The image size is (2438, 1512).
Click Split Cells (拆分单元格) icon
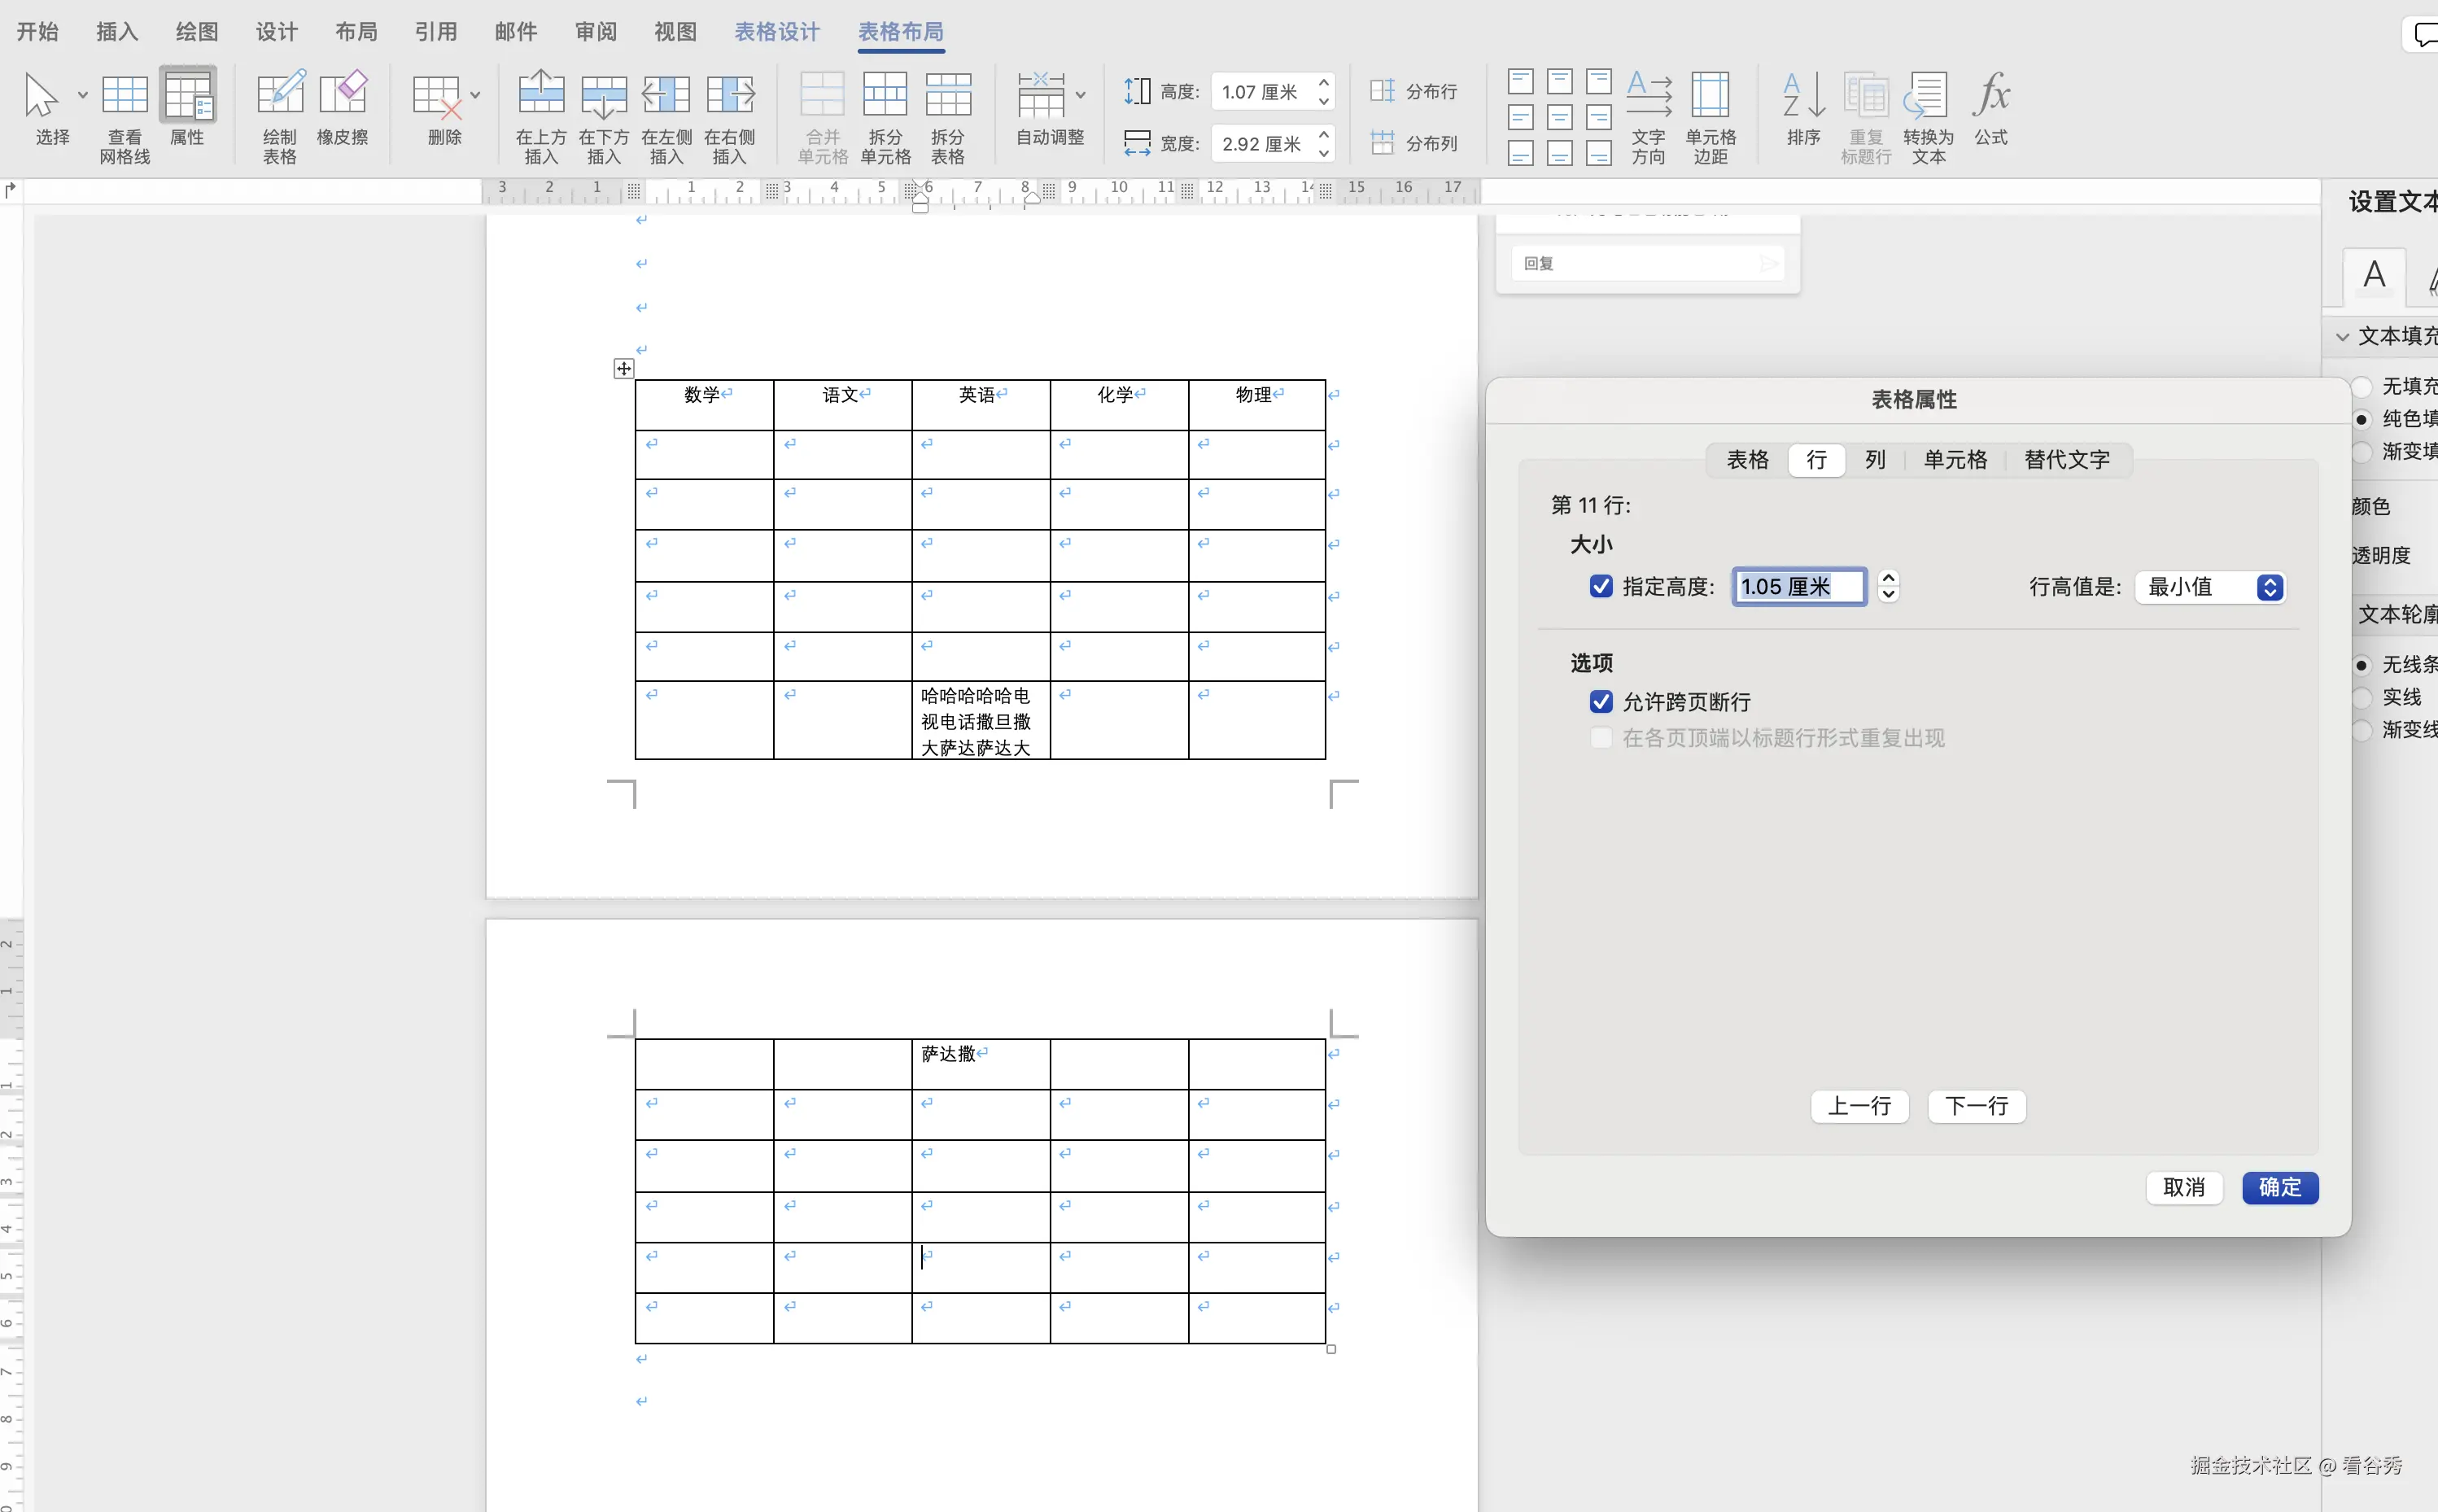click(885, 95)
